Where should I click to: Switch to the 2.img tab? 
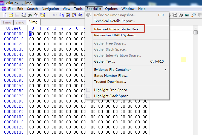(20, 22)
